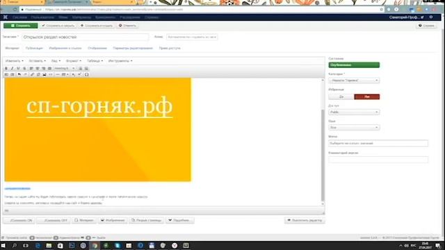Screen dimensions: 445x250
Task: Click the JComments OFF button
Action: tap(54, 220)
